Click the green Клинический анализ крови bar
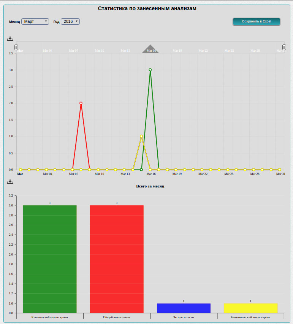 point(50,259)
